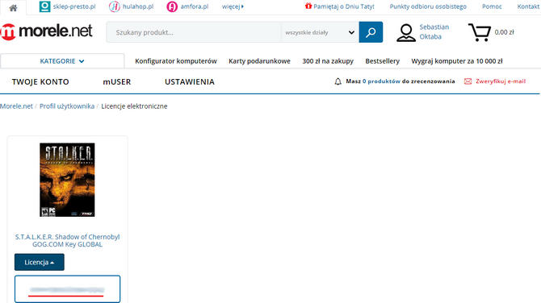Open the home icon tab
Image resolution: width=541 pixels, height=303 pixels.
[13, 7]
